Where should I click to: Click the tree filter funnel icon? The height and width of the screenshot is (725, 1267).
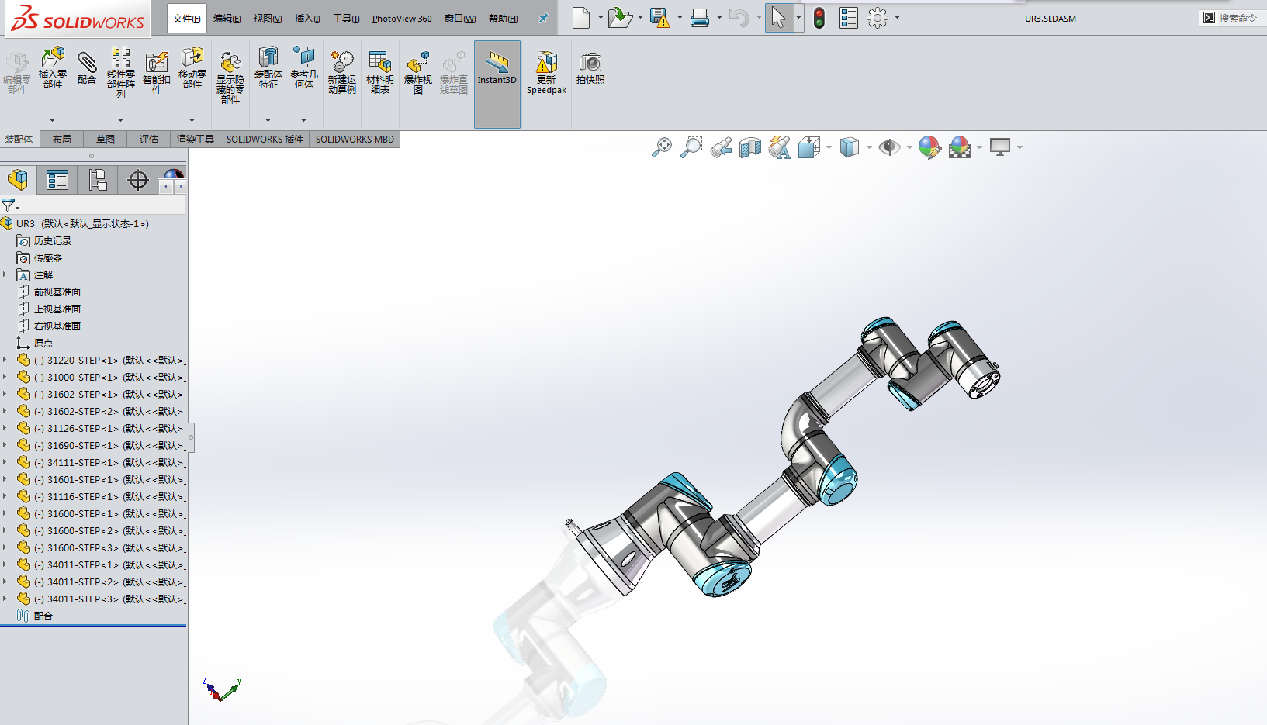click(9, 205)
